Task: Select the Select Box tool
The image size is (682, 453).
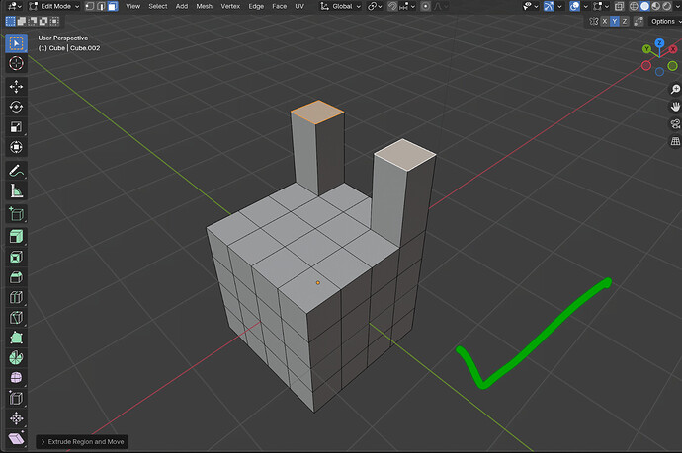Action: point(16,43)
